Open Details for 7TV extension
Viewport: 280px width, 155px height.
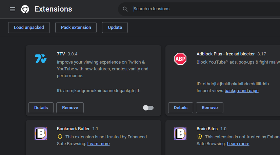pyautogui.click(x=41, y=108)
